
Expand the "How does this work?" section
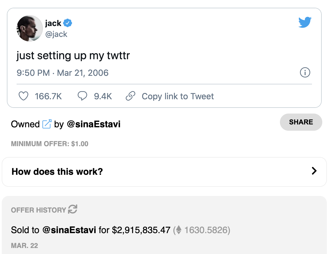point(57,172)
